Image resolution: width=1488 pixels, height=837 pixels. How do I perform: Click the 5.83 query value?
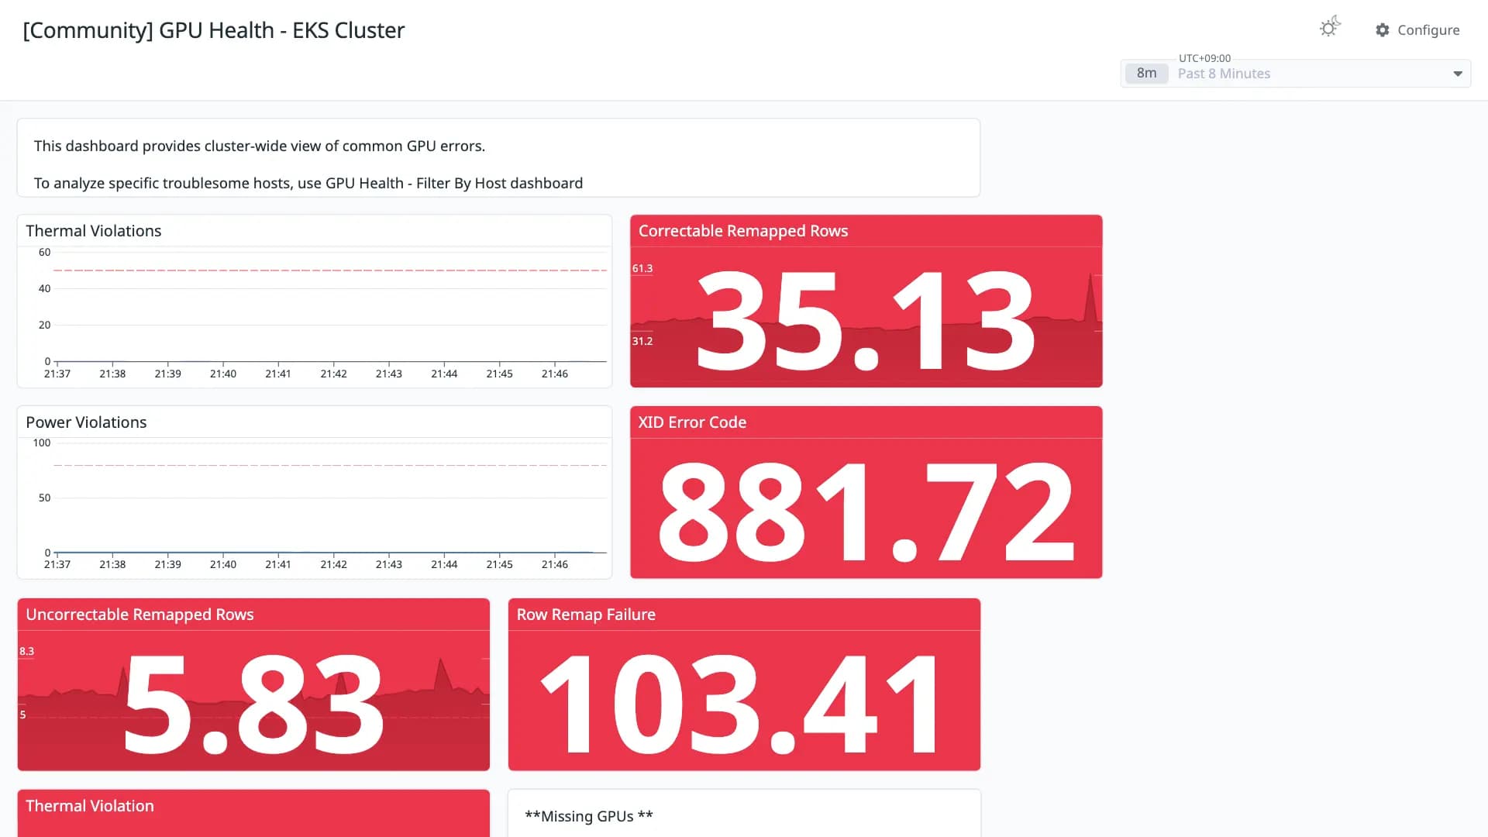pyautogui.click(x=253, y=704)
